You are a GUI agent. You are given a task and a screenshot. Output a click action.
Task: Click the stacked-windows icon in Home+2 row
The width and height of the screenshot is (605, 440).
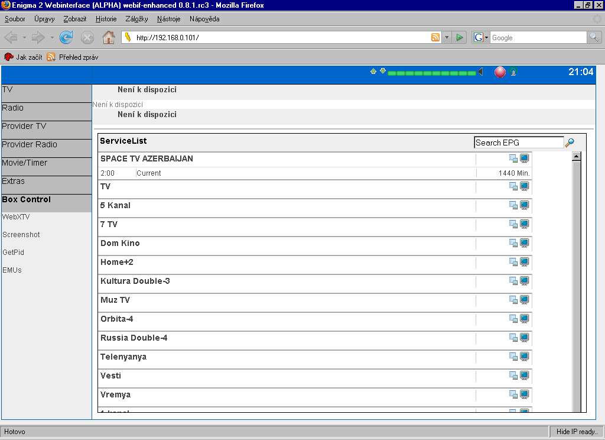pos(513,262)
